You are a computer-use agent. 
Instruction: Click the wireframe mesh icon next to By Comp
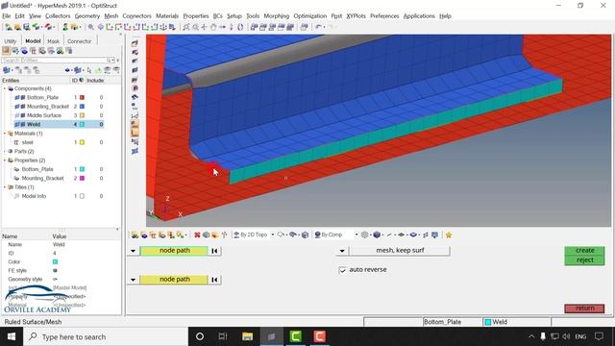(x=365, y=235)
